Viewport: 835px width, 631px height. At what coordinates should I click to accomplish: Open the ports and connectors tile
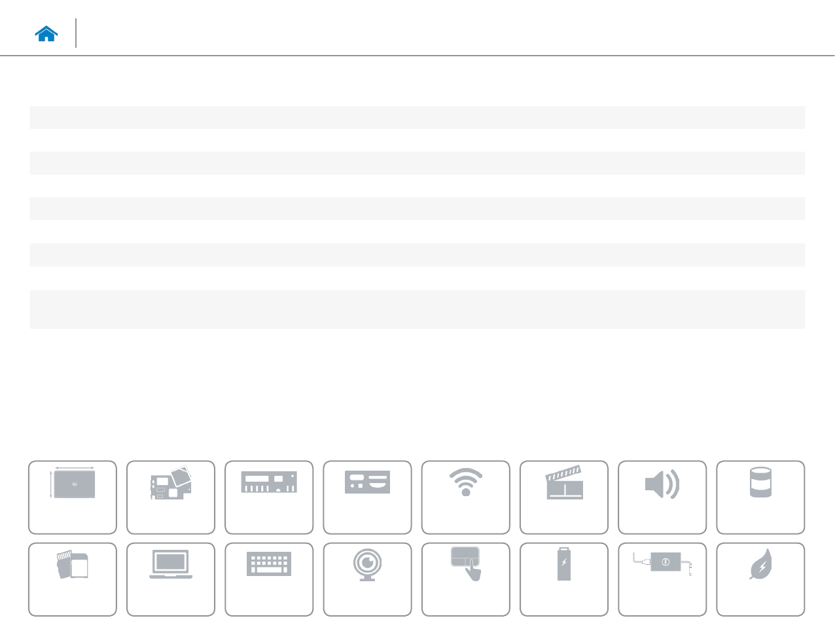[x=367, y=497]
